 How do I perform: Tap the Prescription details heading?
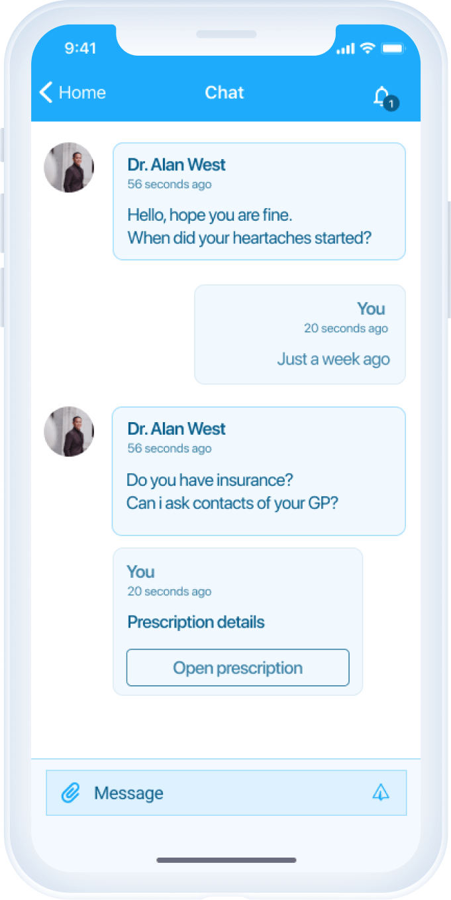[196, 622]
